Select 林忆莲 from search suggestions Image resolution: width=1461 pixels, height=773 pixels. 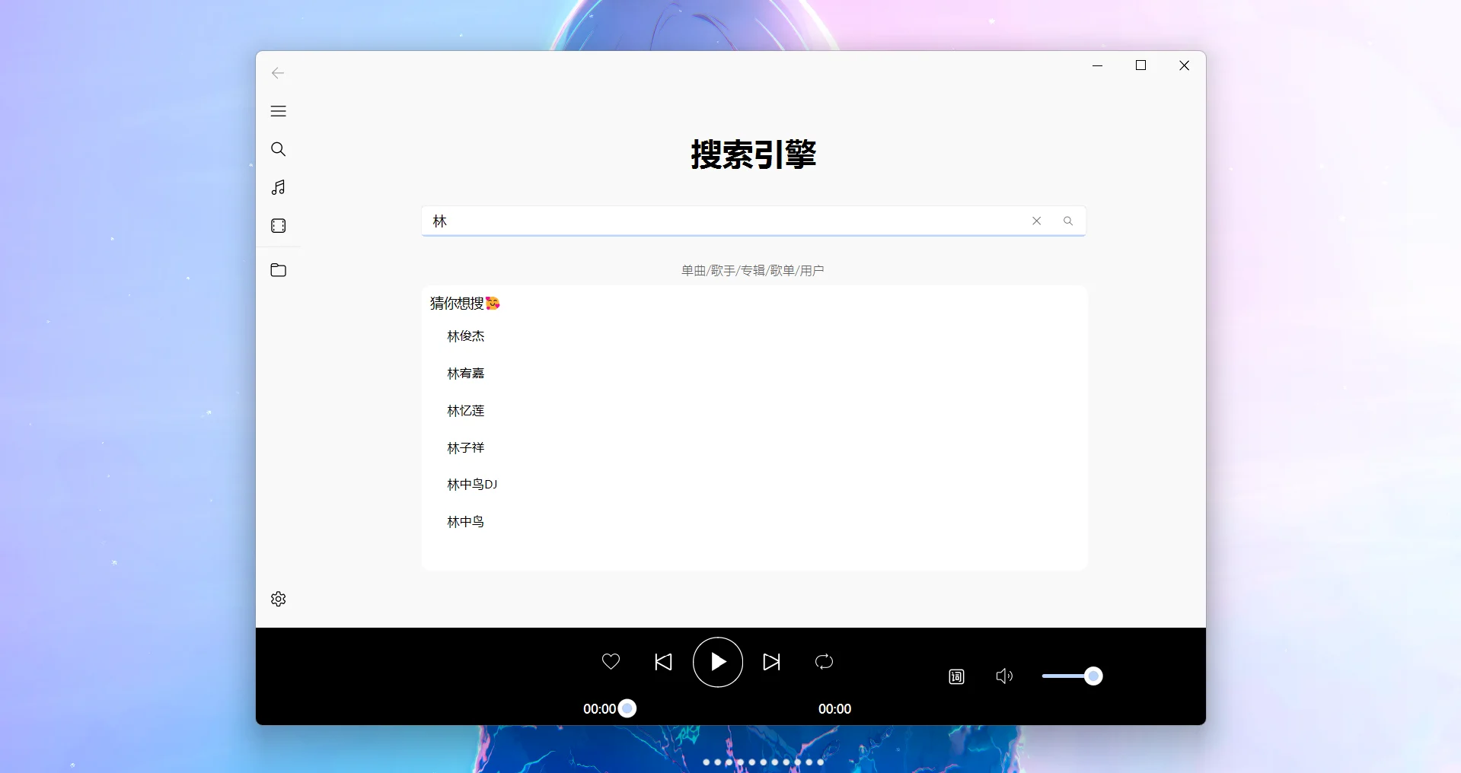(x=466, y=410)
